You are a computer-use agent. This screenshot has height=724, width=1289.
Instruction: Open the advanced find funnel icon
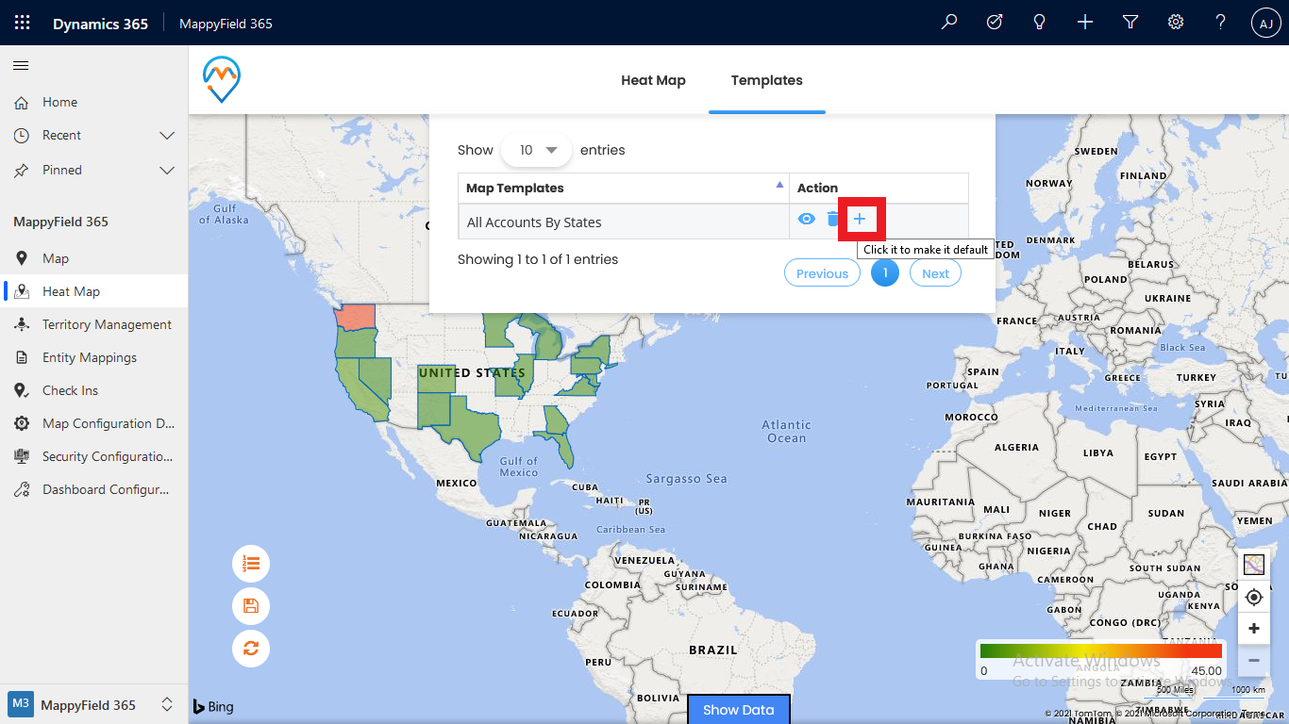1130,23
